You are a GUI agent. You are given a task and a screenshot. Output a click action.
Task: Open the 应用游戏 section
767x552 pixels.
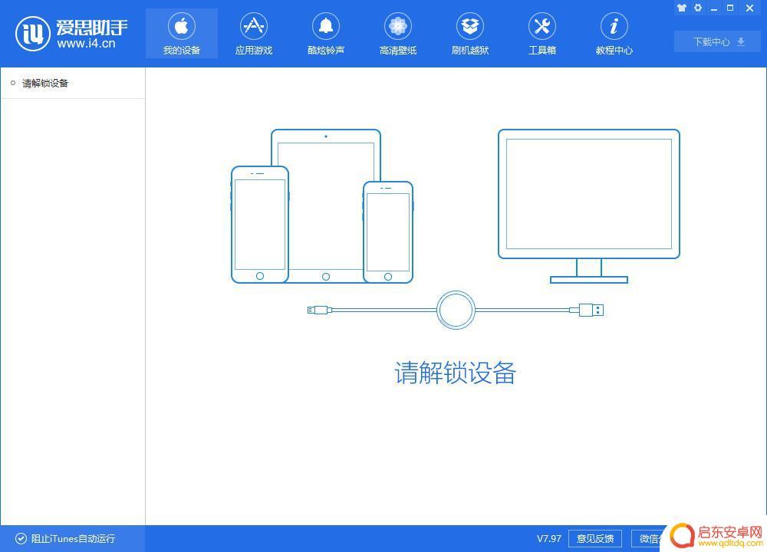point(253,33)
